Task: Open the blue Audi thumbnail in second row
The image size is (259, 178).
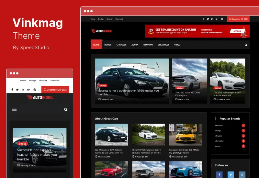Action: (186, 170)
